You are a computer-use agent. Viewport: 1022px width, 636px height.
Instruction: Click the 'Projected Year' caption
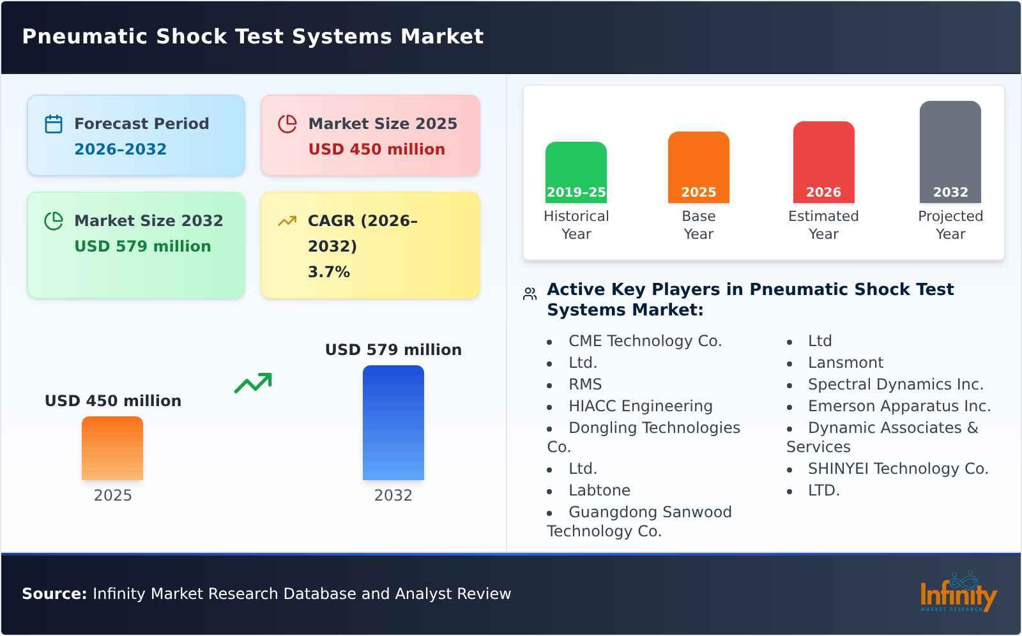tap(950, 225)
